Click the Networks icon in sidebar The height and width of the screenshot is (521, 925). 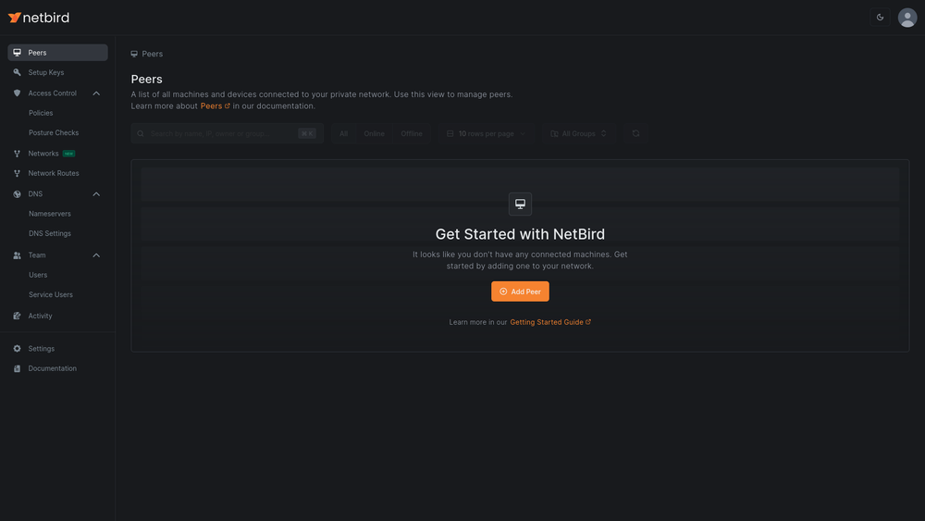pyautogui.click(x=17, y=154)
